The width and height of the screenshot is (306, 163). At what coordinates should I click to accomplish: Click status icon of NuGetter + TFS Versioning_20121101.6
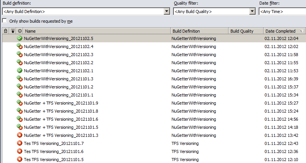[x=20, y=119]
